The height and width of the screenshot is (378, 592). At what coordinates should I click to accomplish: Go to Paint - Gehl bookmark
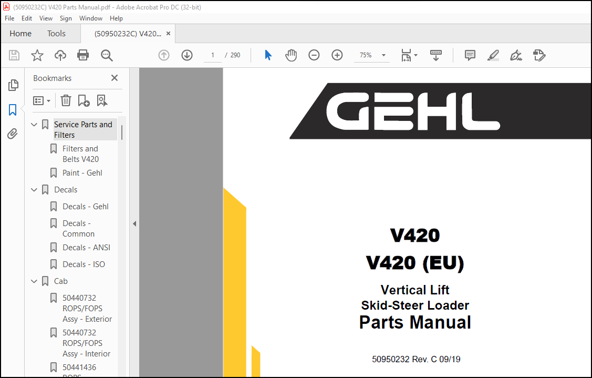[82, 173]
